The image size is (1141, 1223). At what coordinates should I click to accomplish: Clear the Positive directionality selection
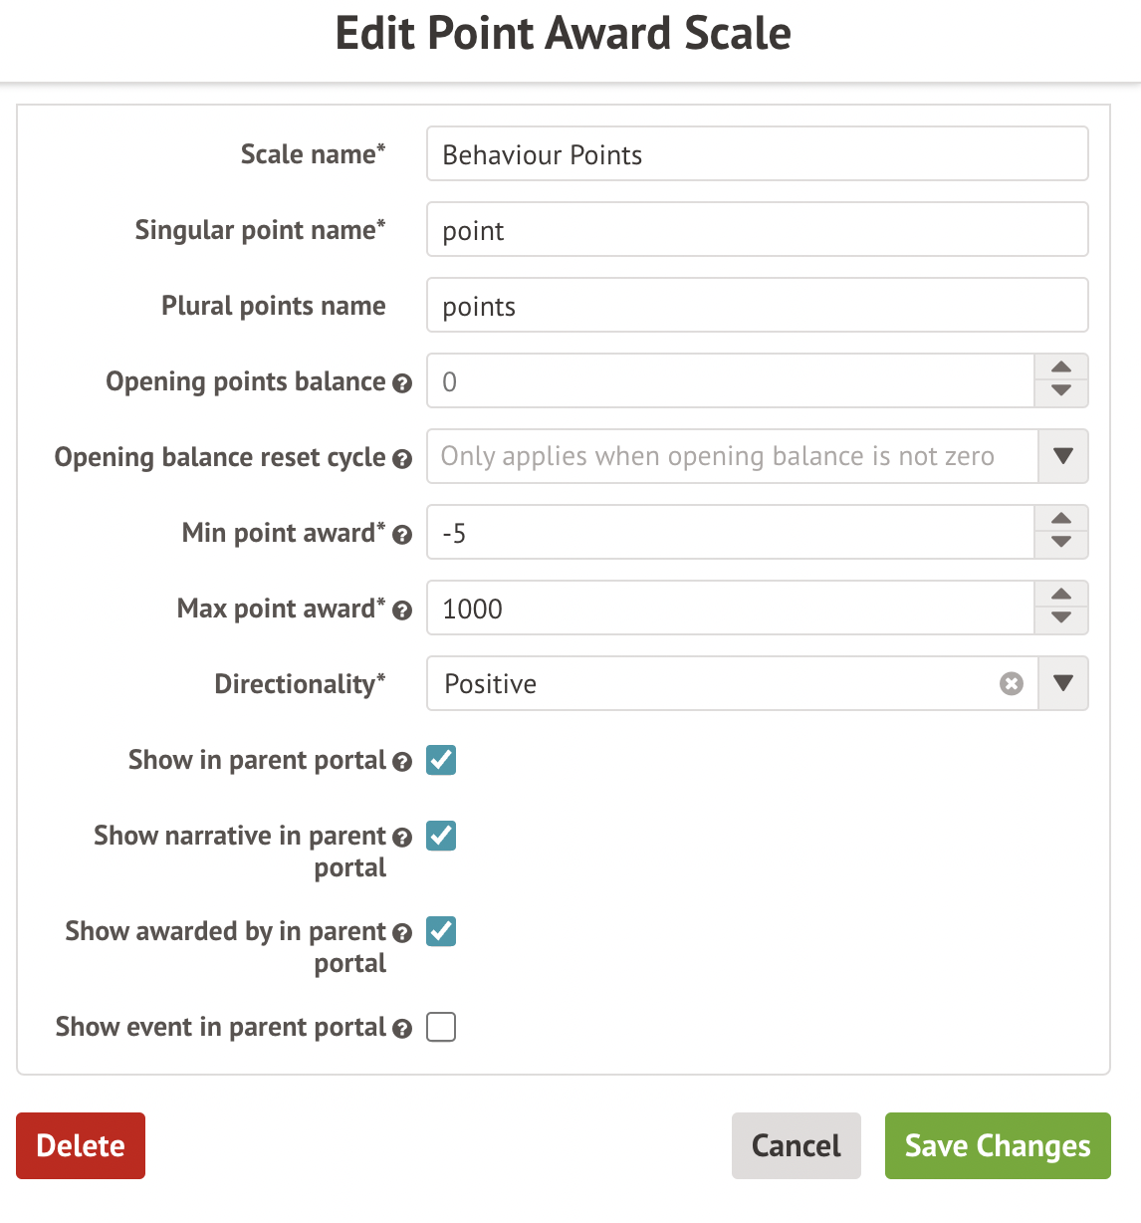point(1012,683)
